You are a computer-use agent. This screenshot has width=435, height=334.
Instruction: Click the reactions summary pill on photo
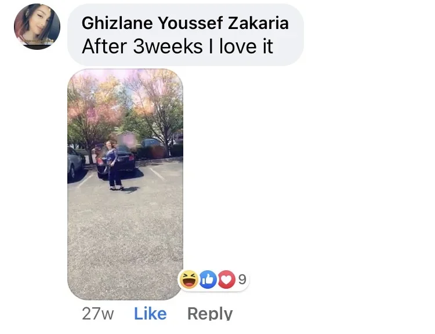coord(213,279)
